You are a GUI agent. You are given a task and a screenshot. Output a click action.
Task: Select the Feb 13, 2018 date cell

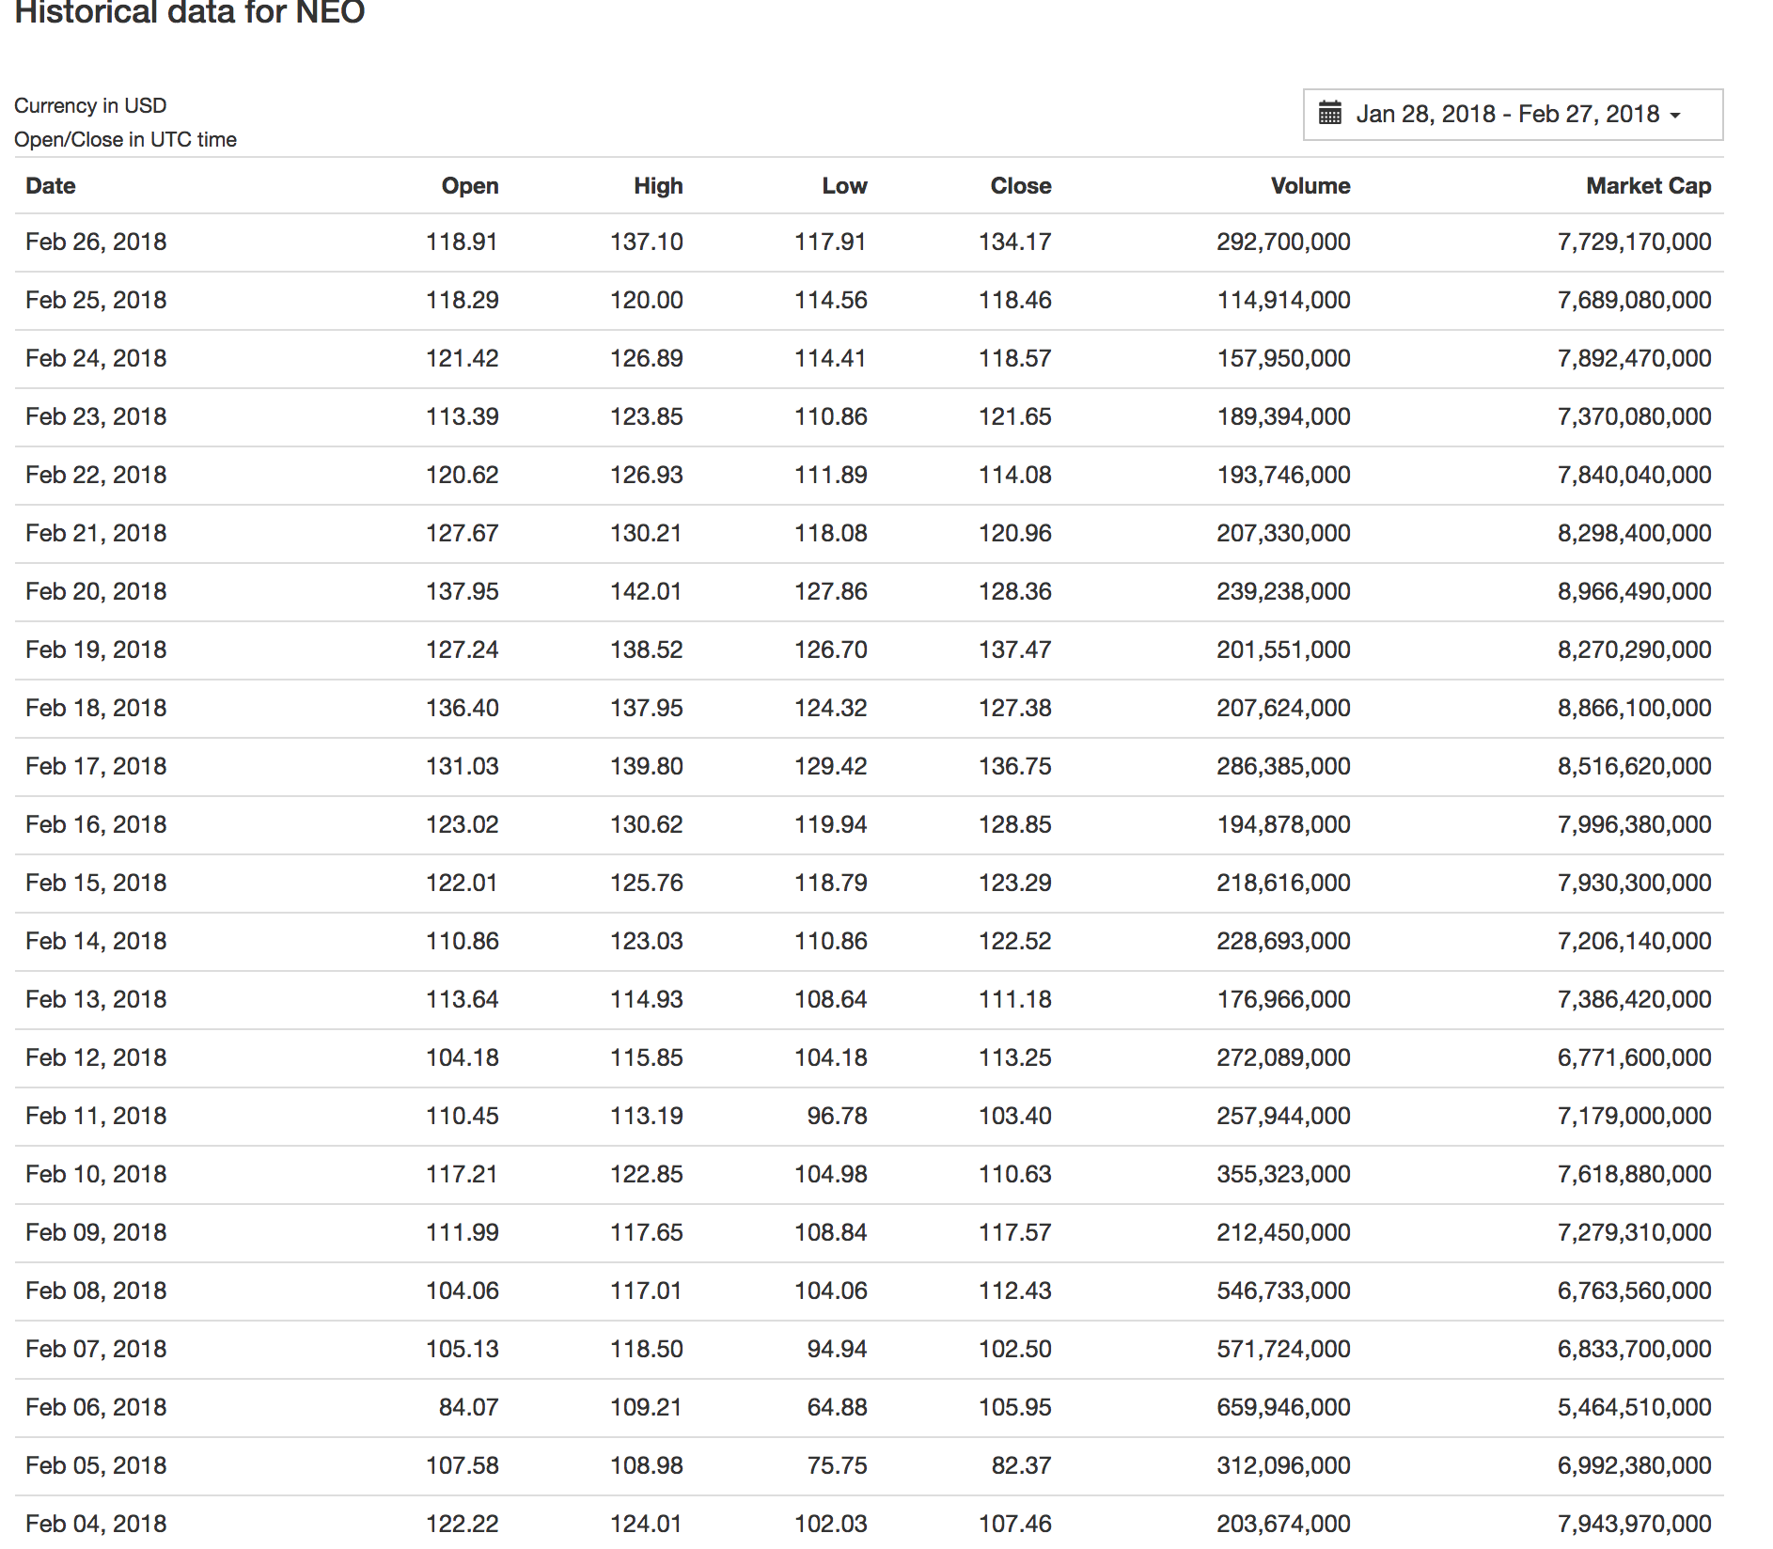96,1000
